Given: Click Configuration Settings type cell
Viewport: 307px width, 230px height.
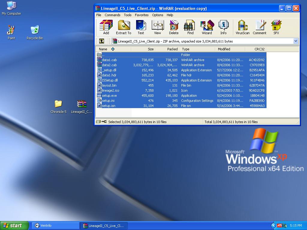Looking at the screenshot, I should [x=197, y=101].
